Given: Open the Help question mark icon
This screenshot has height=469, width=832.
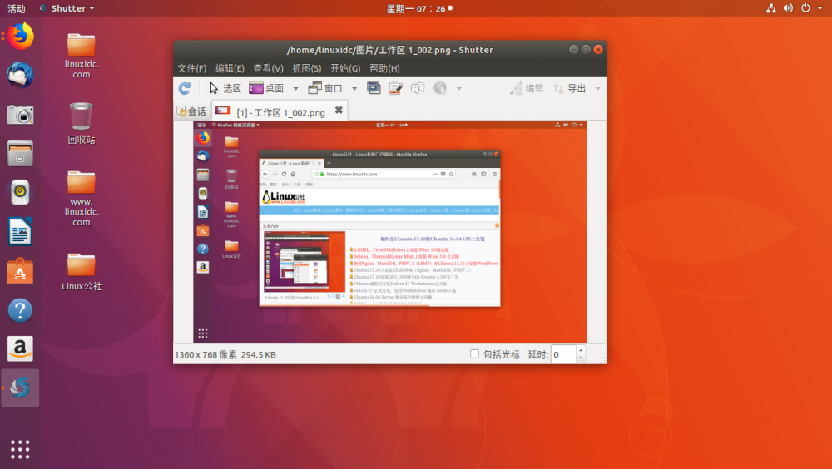Looking at the screenshot, I should pos(20,310).
